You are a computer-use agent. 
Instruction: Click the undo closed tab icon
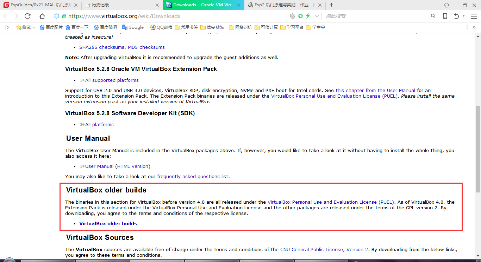(x=456, y=16)
